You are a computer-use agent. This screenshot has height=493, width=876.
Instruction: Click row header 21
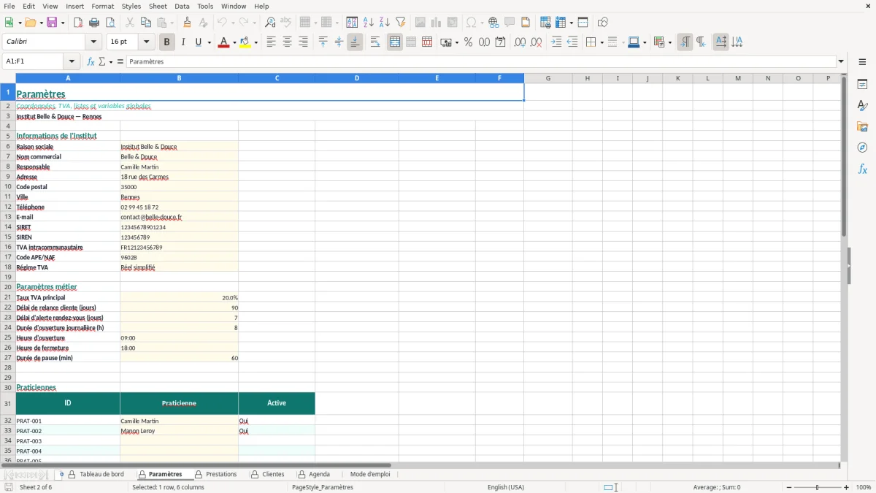[x=8, y=298]
